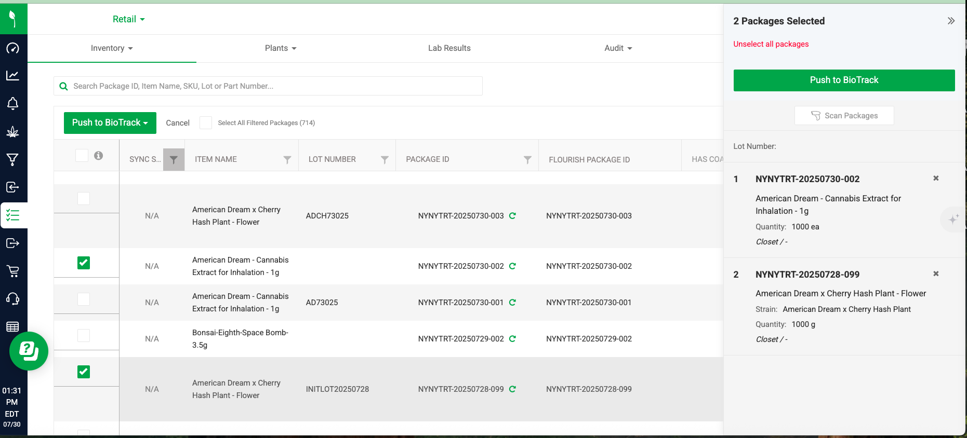Open the support headset sidebar icon

click(13, 299)
